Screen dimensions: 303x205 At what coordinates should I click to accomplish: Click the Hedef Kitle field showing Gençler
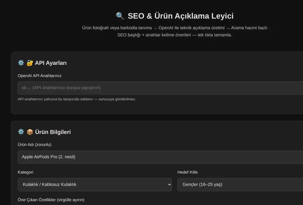240,185
